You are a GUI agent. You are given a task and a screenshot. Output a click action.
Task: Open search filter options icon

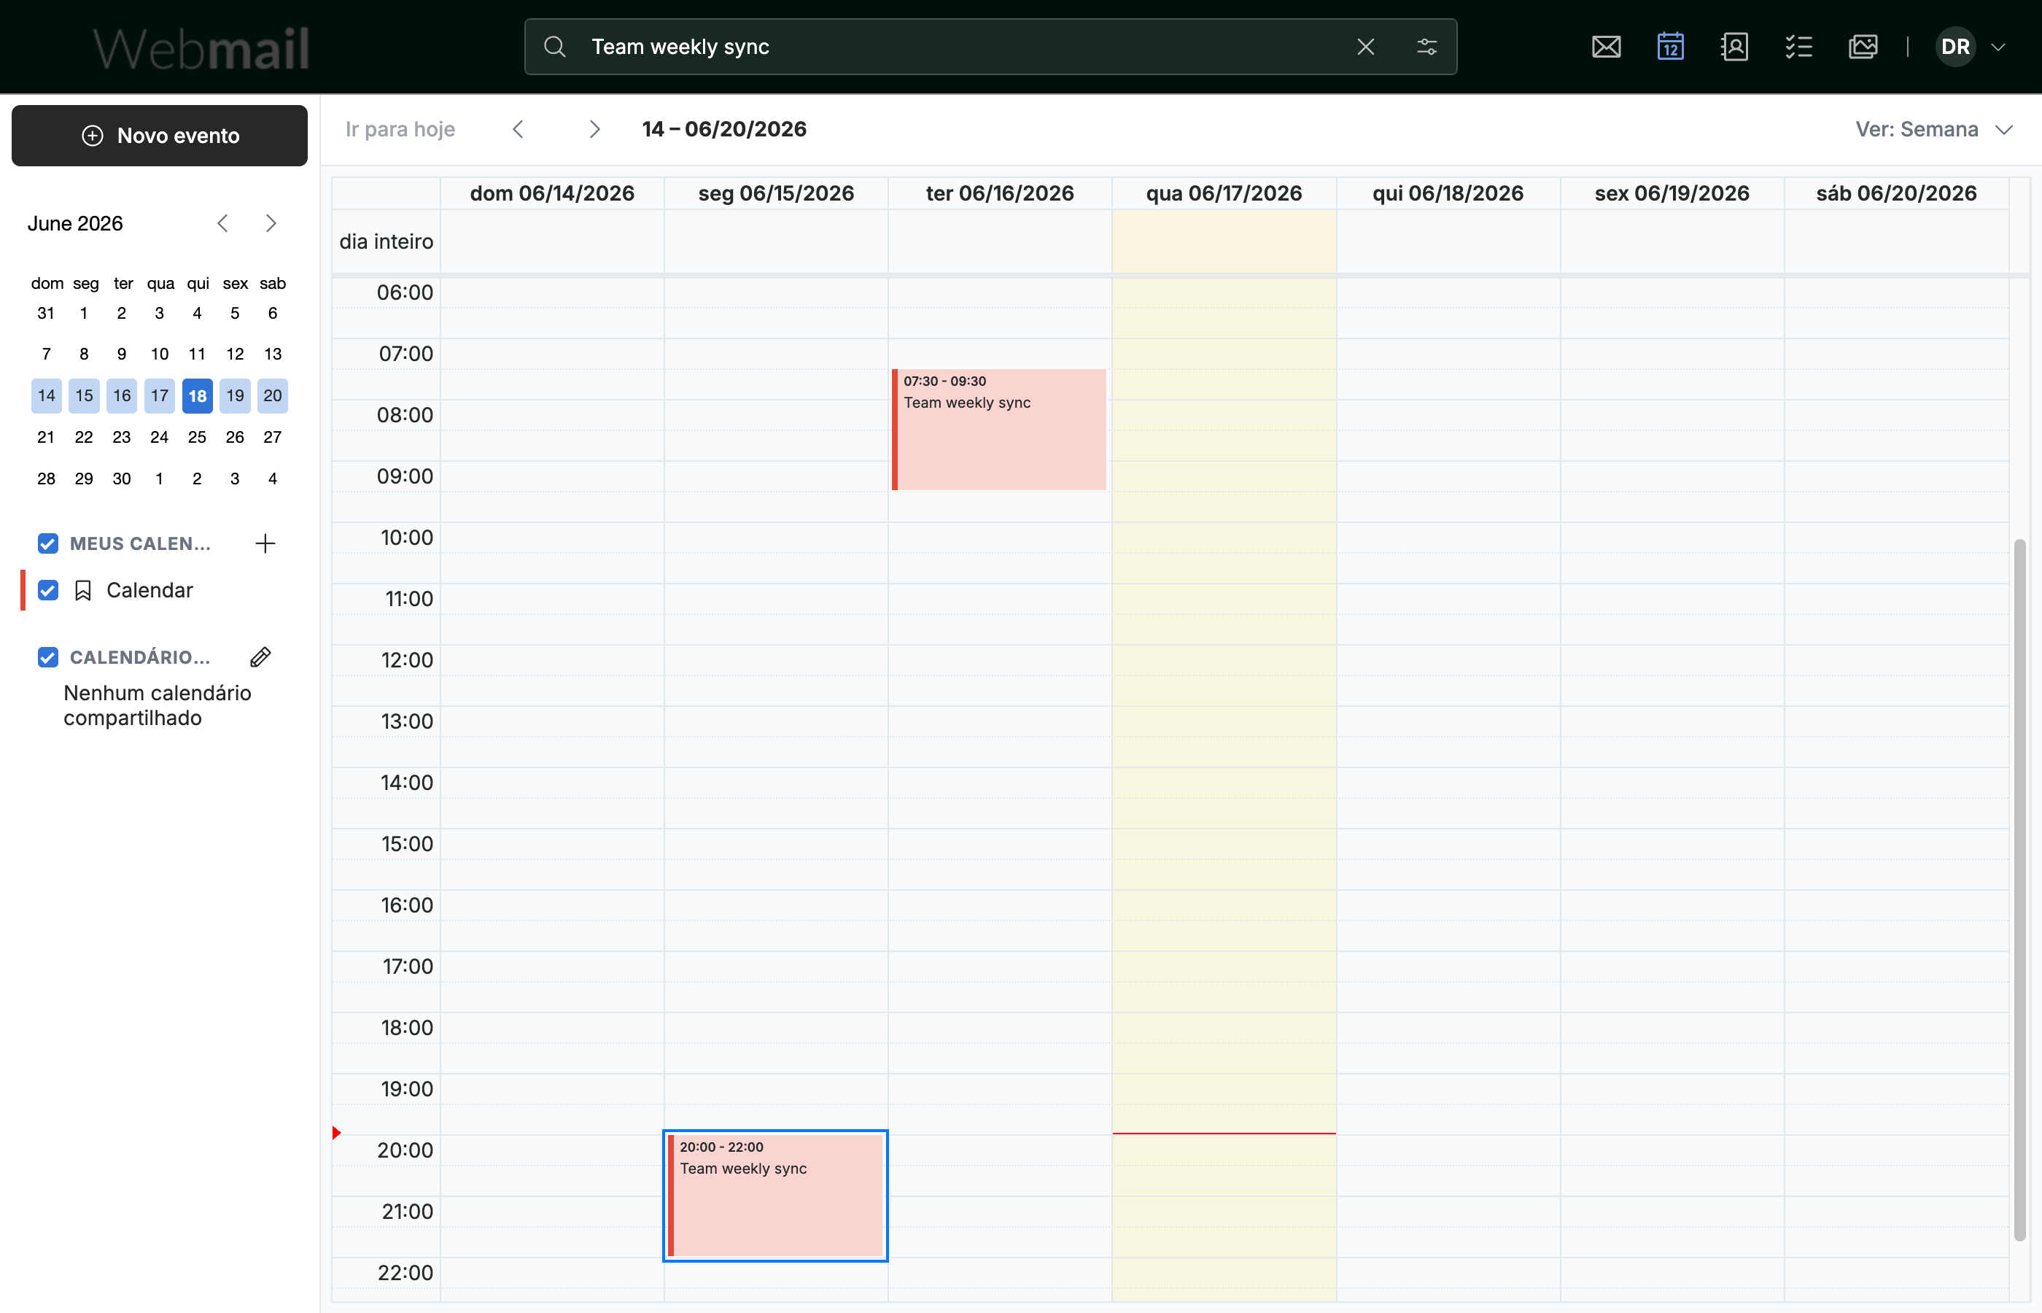pos(1426,47)
